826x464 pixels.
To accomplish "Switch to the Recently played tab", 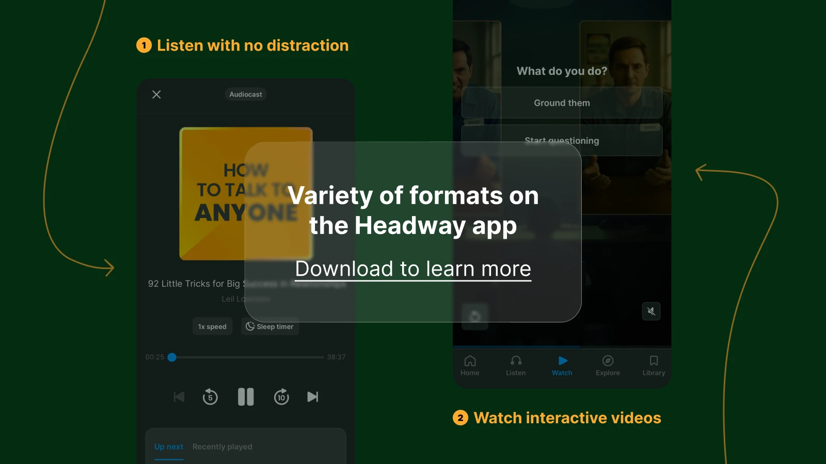I will pos(222,446).
